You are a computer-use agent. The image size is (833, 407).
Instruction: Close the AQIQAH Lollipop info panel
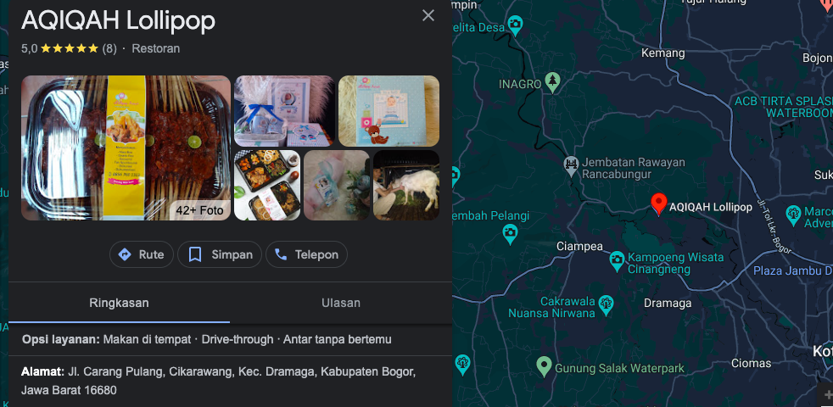(x=428, y=15)
